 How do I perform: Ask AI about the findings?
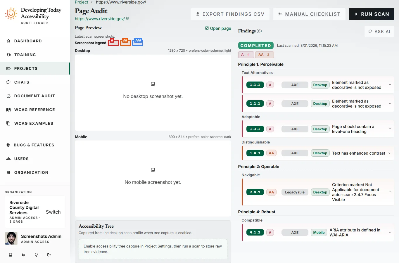point(379,31)
